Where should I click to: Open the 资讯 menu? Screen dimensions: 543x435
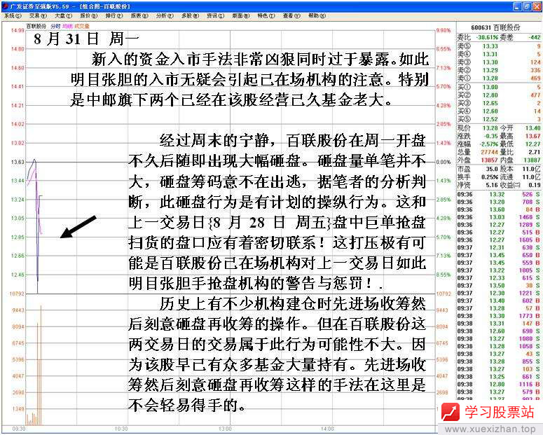click(x=215, y=15)
